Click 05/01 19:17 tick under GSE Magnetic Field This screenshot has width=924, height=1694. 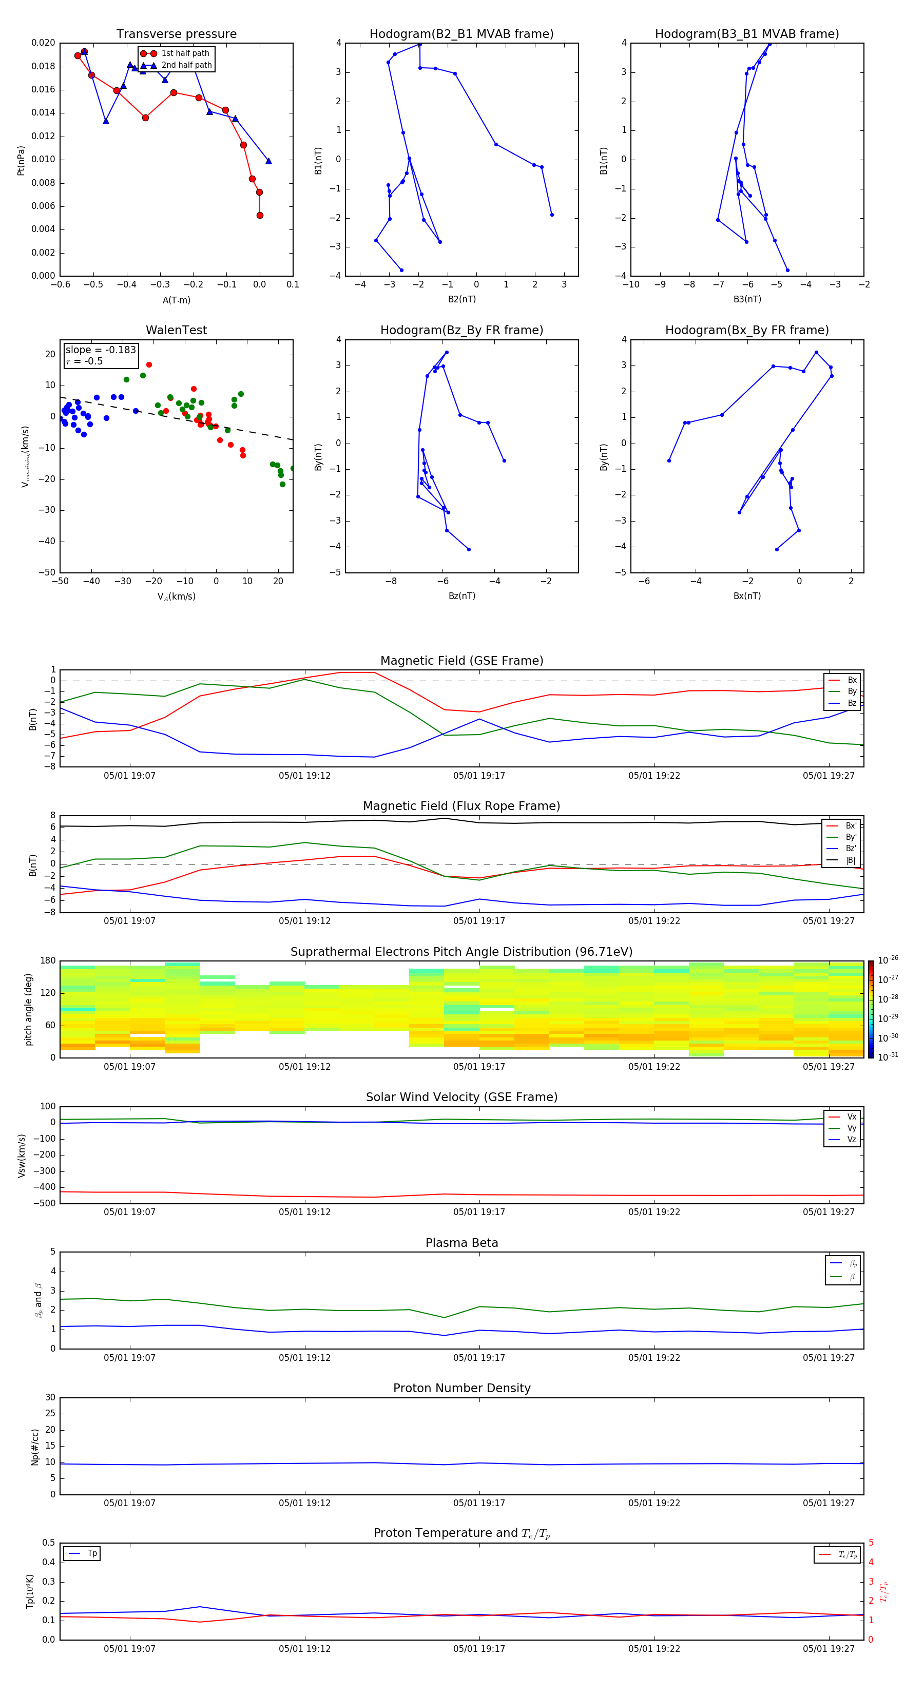479,775
